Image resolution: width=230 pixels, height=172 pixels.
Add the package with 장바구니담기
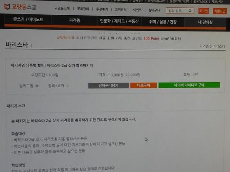(108, 85)
